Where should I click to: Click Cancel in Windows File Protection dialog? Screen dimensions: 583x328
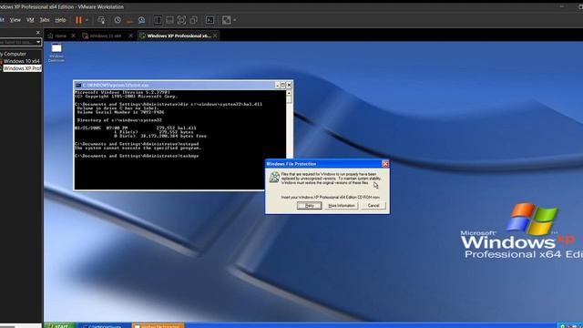click(x=373, y=206)
